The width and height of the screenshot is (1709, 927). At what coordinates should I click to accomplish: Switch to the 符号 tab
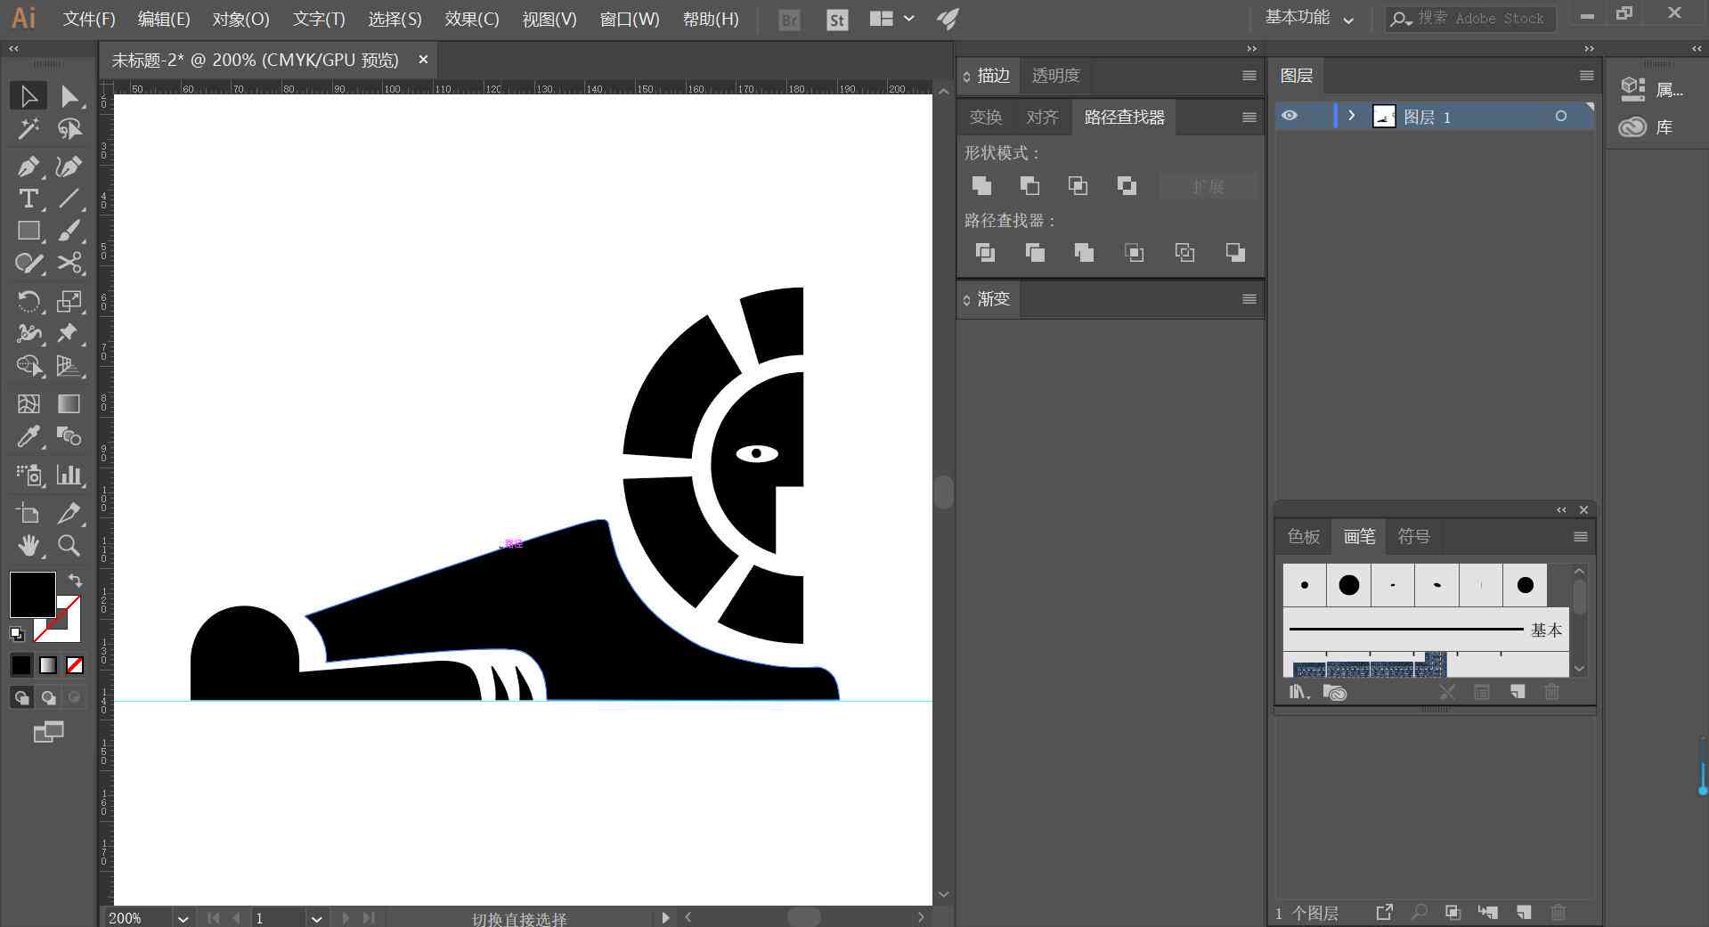[1413, 537]
